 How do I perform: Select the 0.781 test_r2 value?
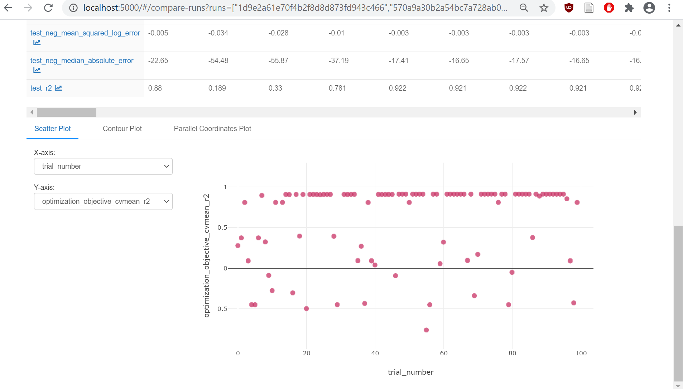337,88
